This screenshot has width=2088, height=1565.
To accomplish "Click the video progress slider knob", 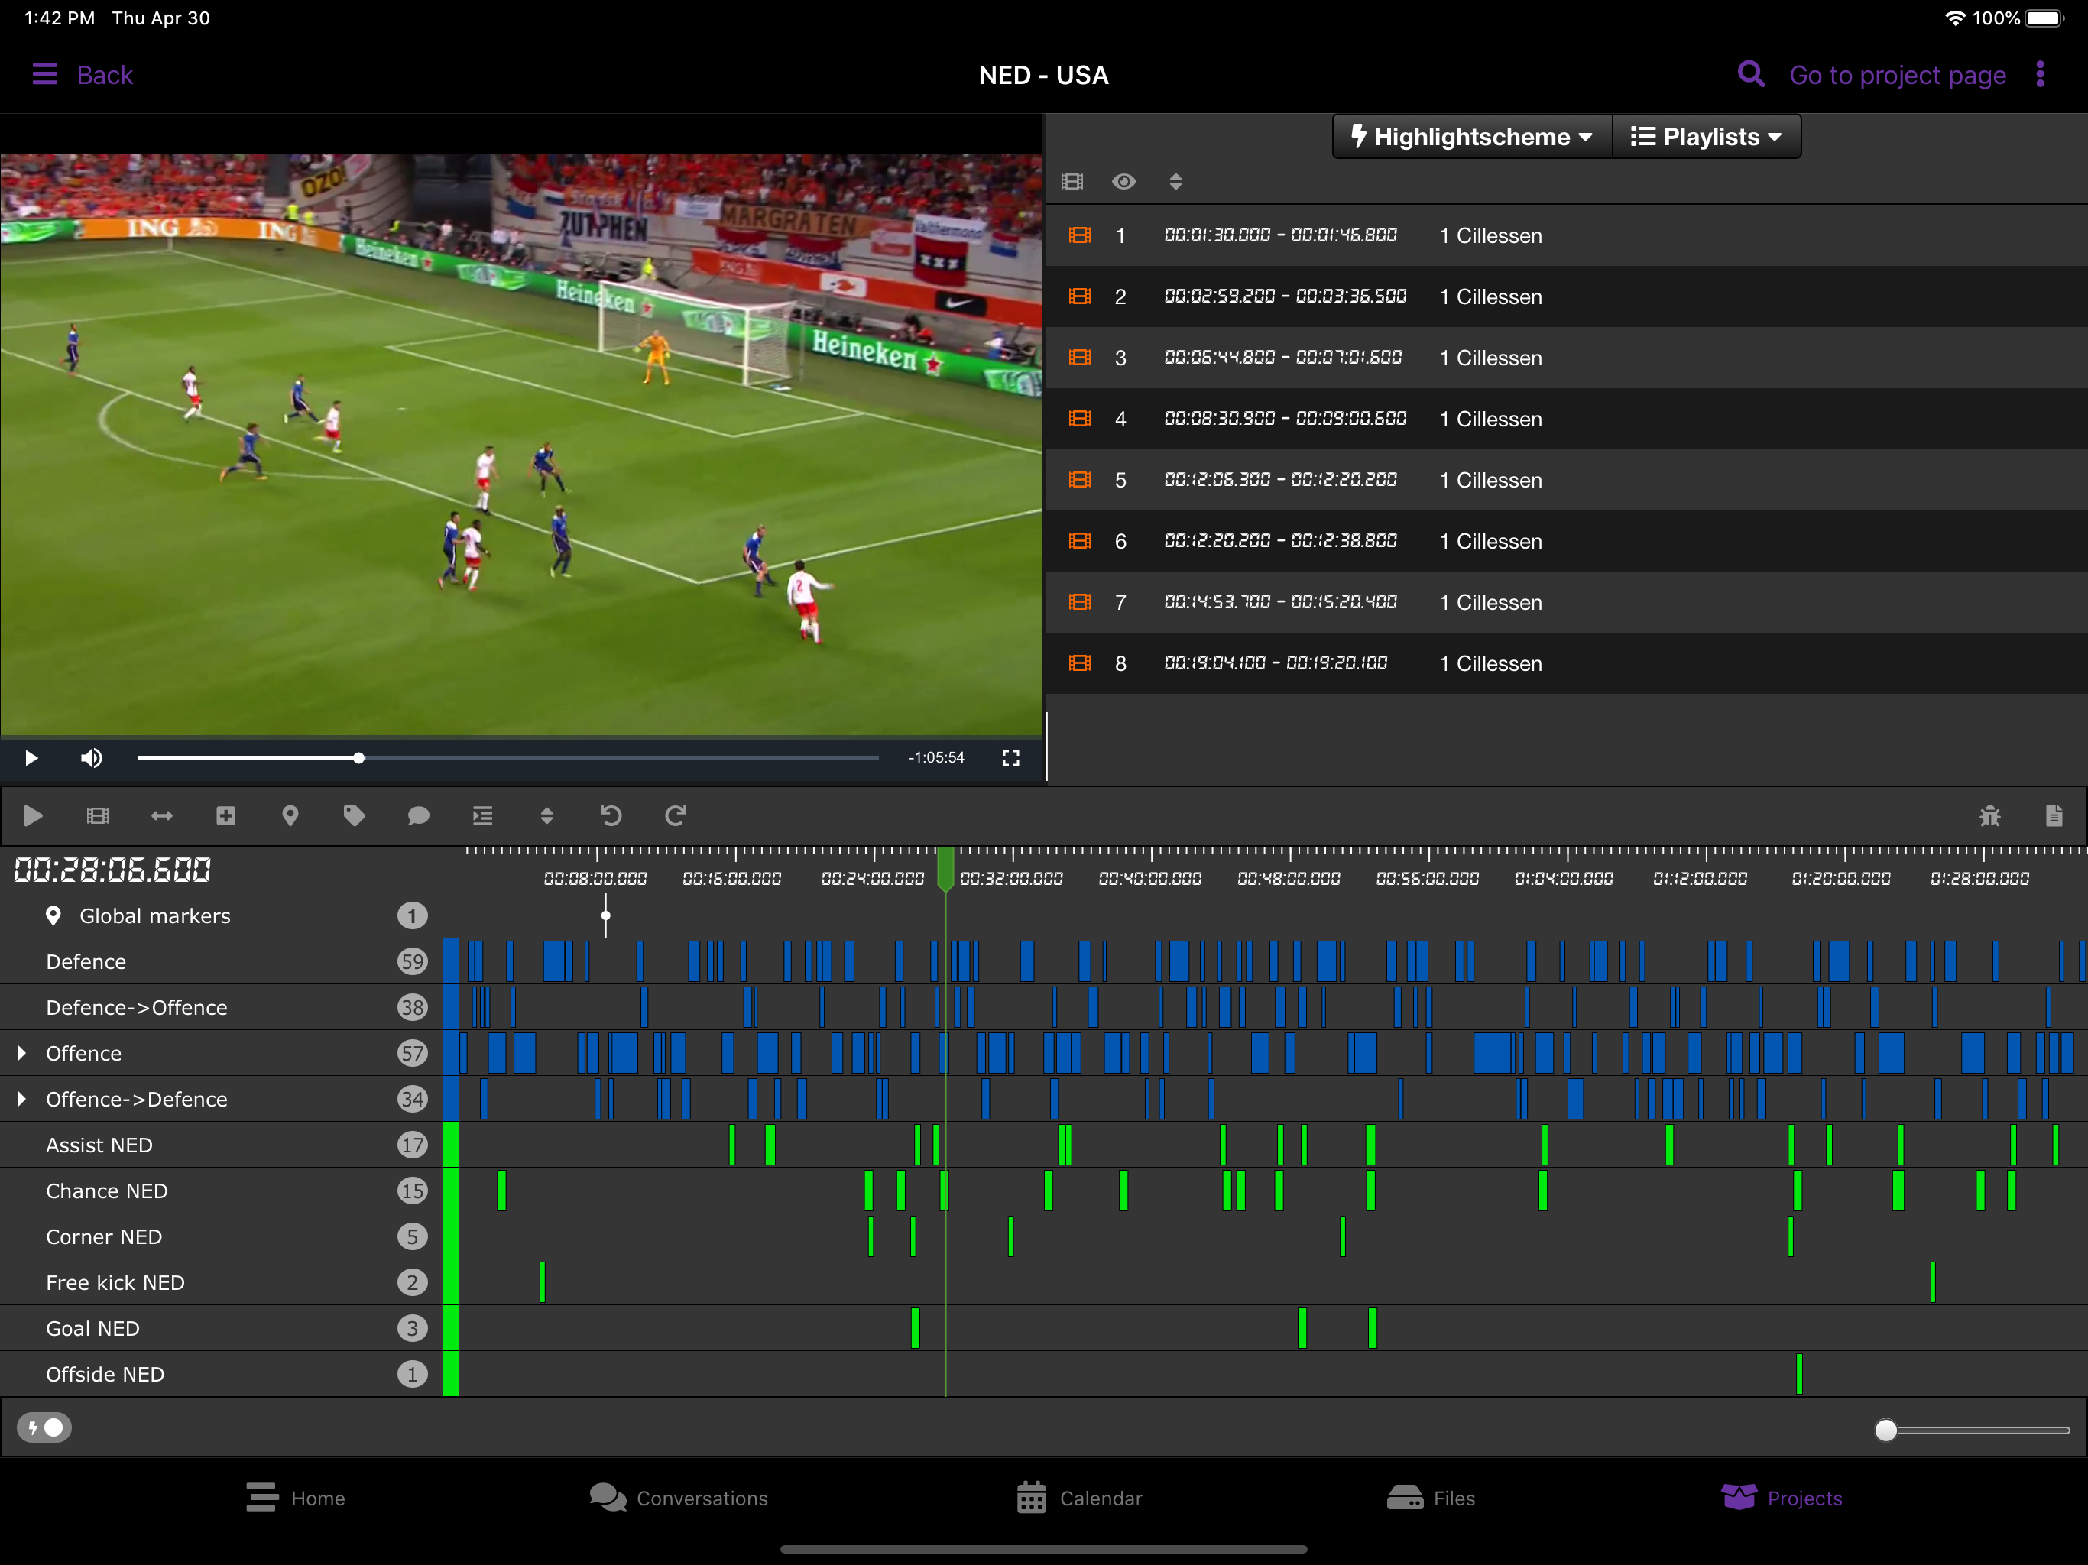I will pyautogui.click(x=358, y=758).
